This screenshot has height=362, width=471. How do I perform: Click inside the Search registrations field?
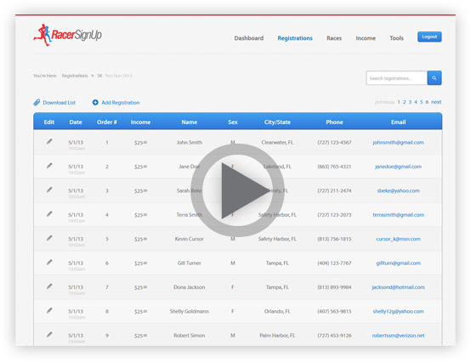[396, 78]
